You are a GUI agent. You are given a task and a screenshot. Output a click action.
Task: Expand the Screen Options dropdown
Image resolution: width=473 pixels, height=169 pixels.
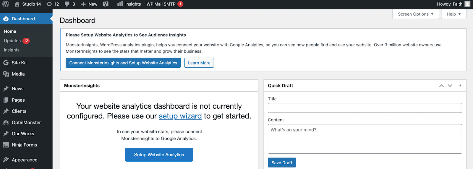(415, 14)
